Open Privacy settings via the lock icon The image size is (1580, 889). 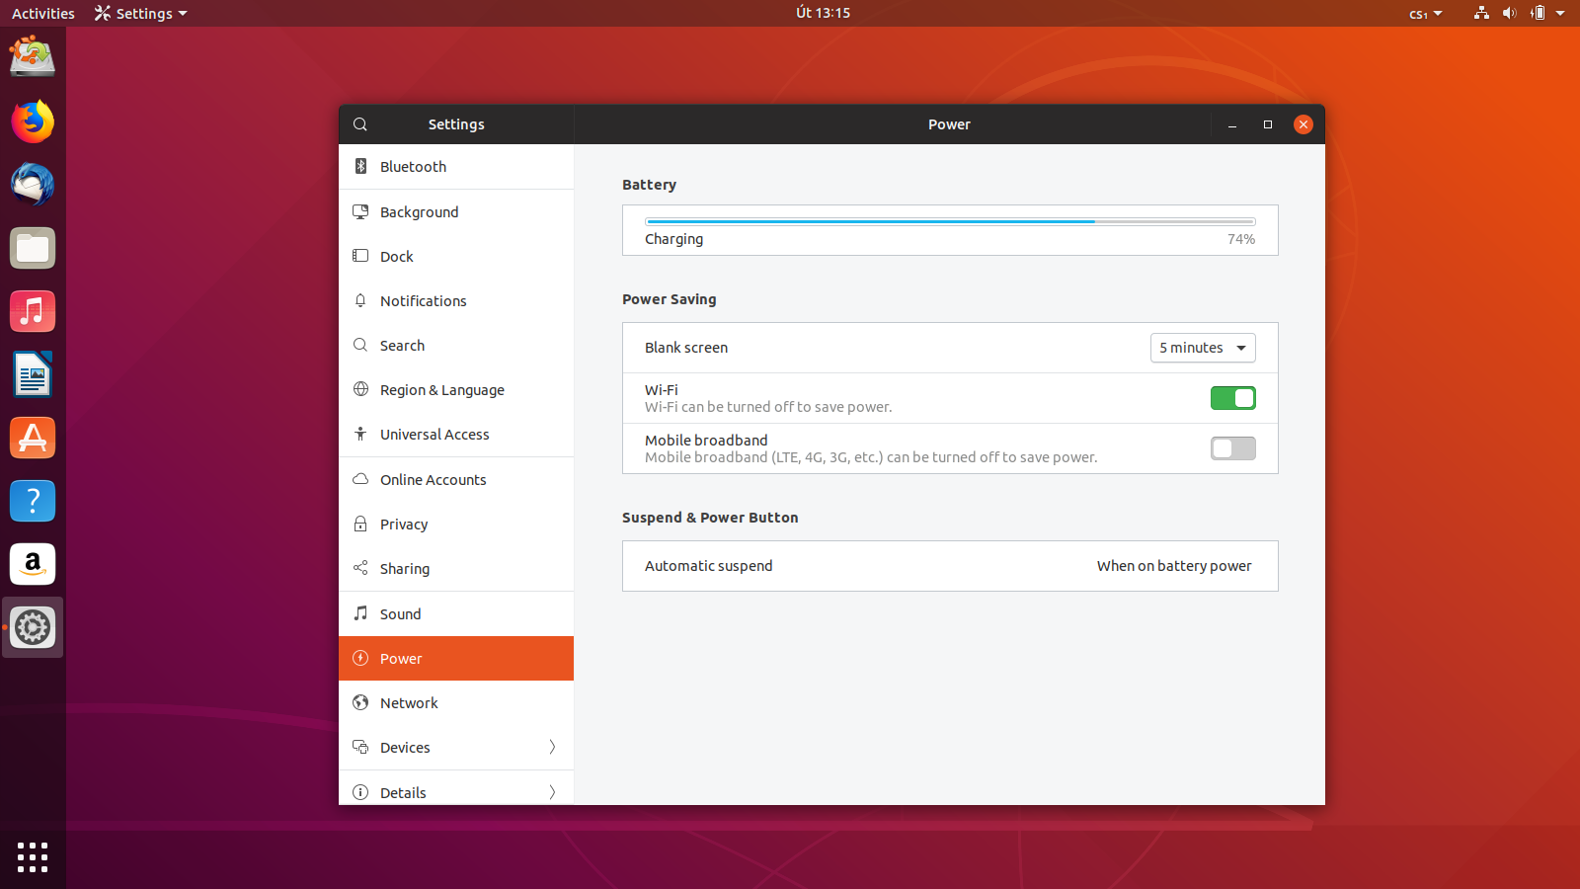(360, 524)
